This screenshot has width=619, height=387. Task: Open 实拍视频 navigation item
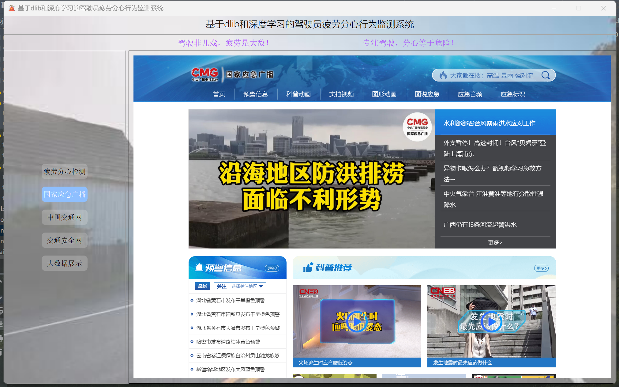pyautogui.click(x=341, y=94)
